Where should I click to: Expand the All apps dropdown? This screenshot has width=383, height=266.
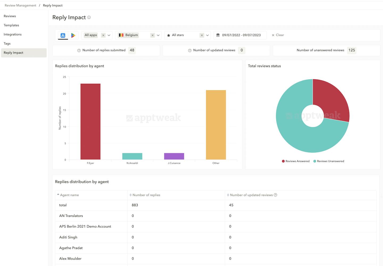point(109,35)
